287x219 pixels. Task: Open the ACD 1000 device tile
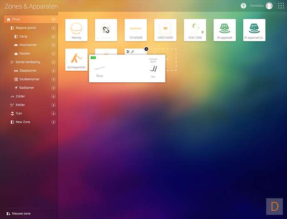[195, 30]
